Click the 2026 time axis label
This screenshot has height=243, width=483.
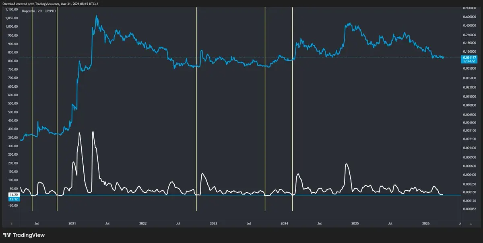[x=426, y=223]
